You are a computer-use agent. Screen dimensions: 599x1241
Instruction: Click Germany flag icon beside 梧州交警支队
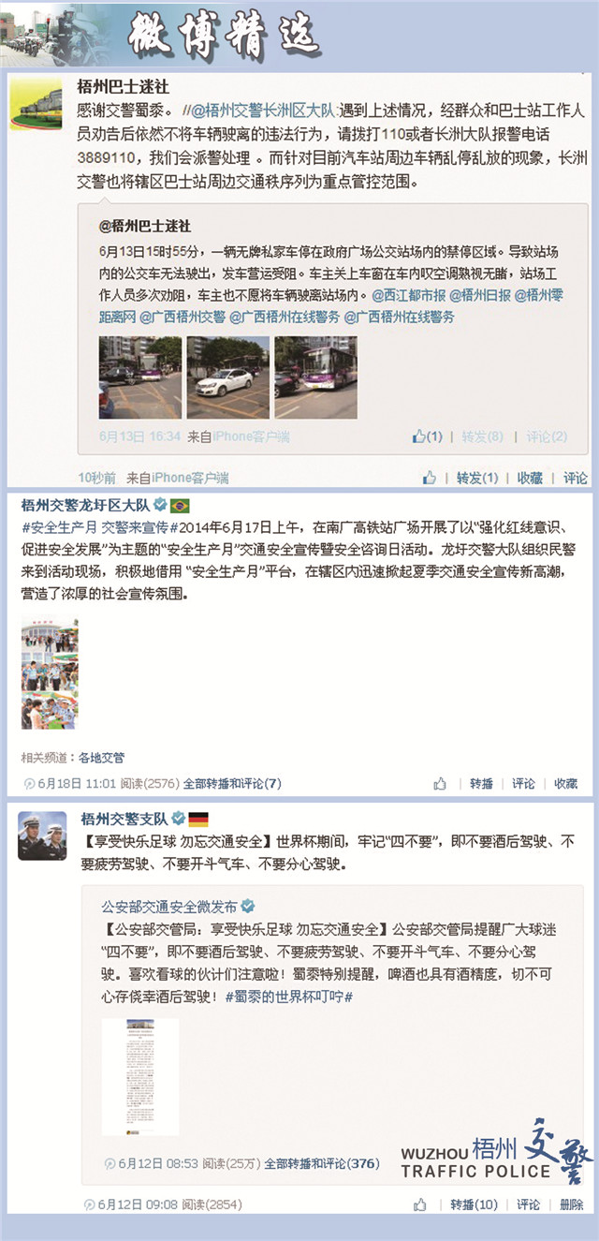198,820
